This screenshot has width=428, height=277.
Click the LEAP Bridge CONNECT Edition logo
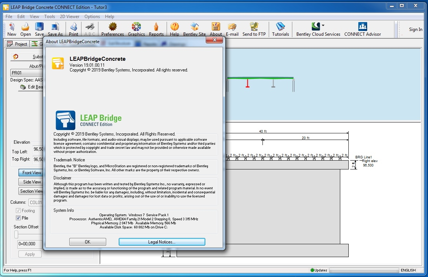pos(89,120)
